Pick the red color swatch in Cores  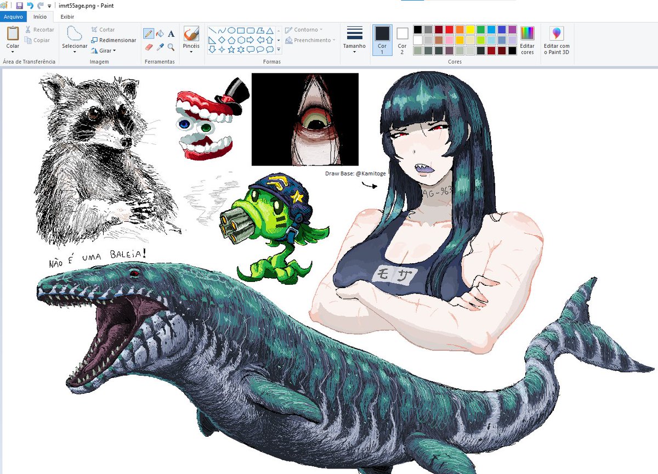pos(450,30)
